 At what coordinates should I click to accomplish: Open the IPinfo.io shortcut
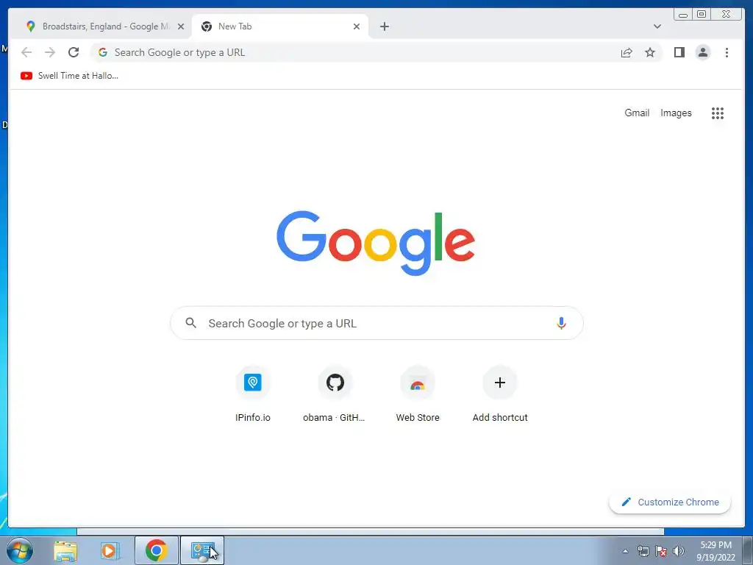pyautogui.click(x=253, y=394)
